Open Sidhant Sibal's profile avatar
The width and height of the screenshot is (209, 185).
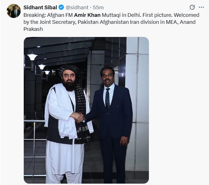click(13, 11)
